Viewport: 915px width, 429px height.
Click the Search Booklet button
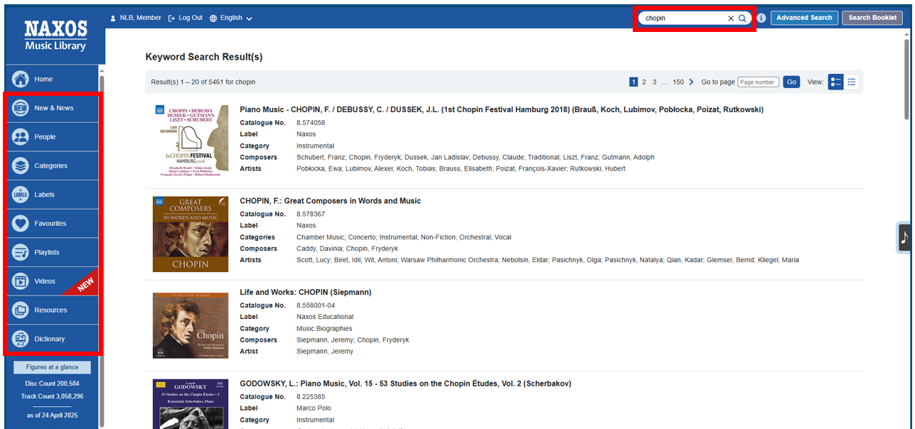click(872, 18)
